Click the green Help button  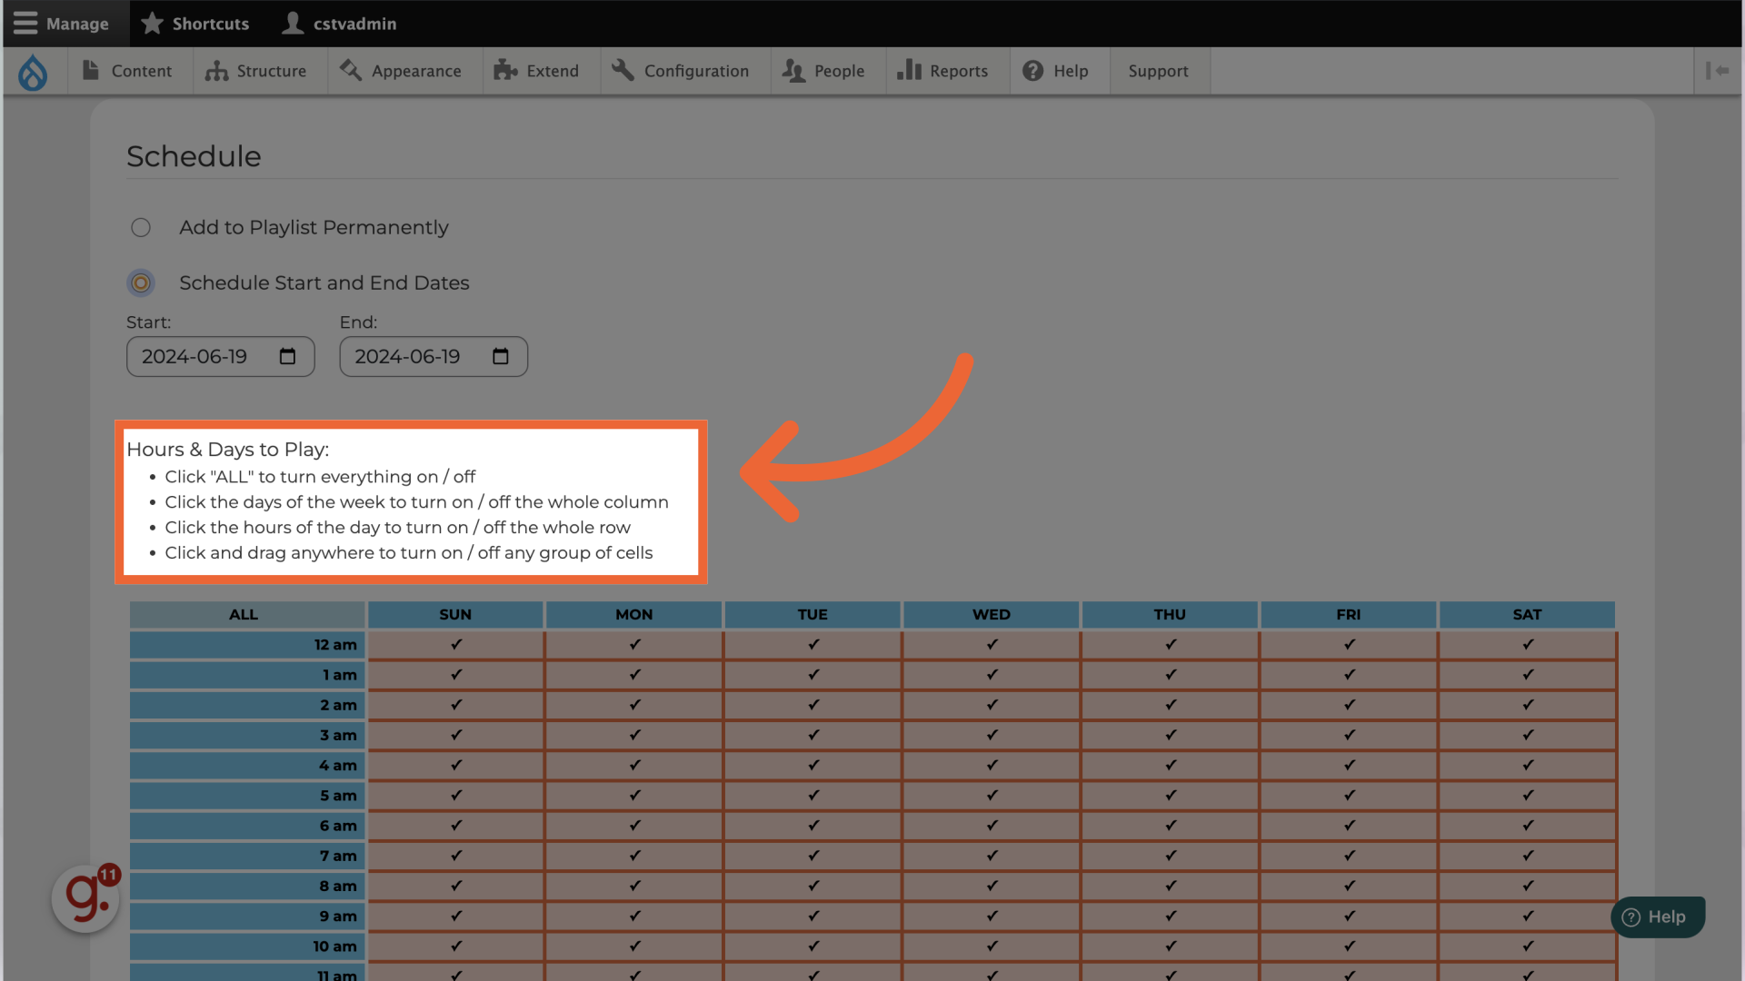coord(1657,917)
